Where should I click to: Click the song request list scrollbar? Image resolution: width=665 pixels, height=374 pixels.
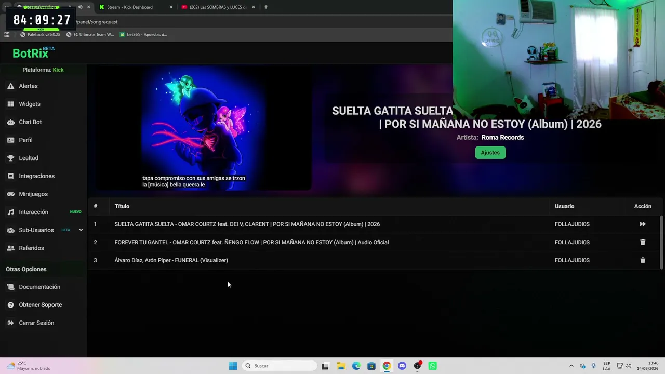(x=661, y=242)
